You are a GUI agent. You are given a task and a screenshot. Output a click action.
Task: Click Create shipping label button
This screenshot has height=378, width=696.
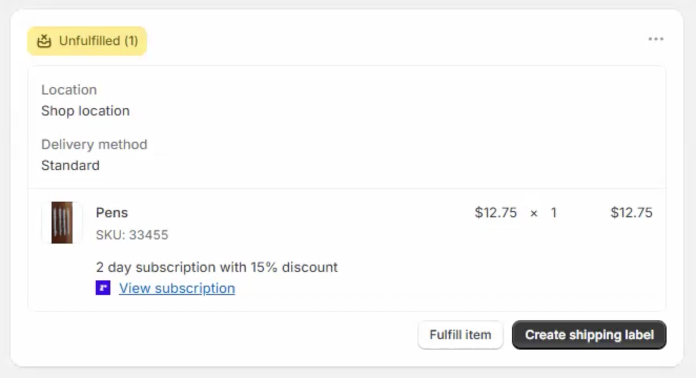point(589,335)
